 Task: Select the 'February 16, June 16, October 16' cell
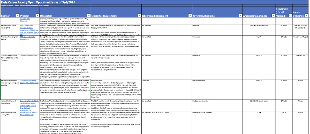tap(300, 30)
